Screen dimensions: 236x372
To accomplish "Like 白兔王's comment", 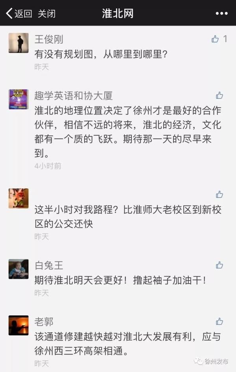I will pyautogui.click(x=219, y=265).
